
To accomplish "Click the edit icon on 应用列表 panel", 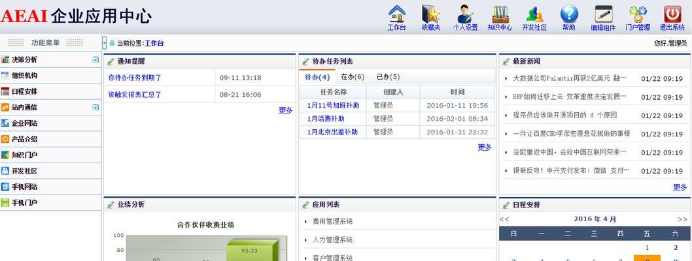I will tap(305, 205).
